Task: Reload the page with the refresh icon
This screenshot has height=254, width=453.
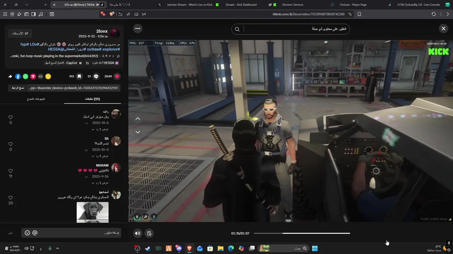Action: (x=434, y=14)
